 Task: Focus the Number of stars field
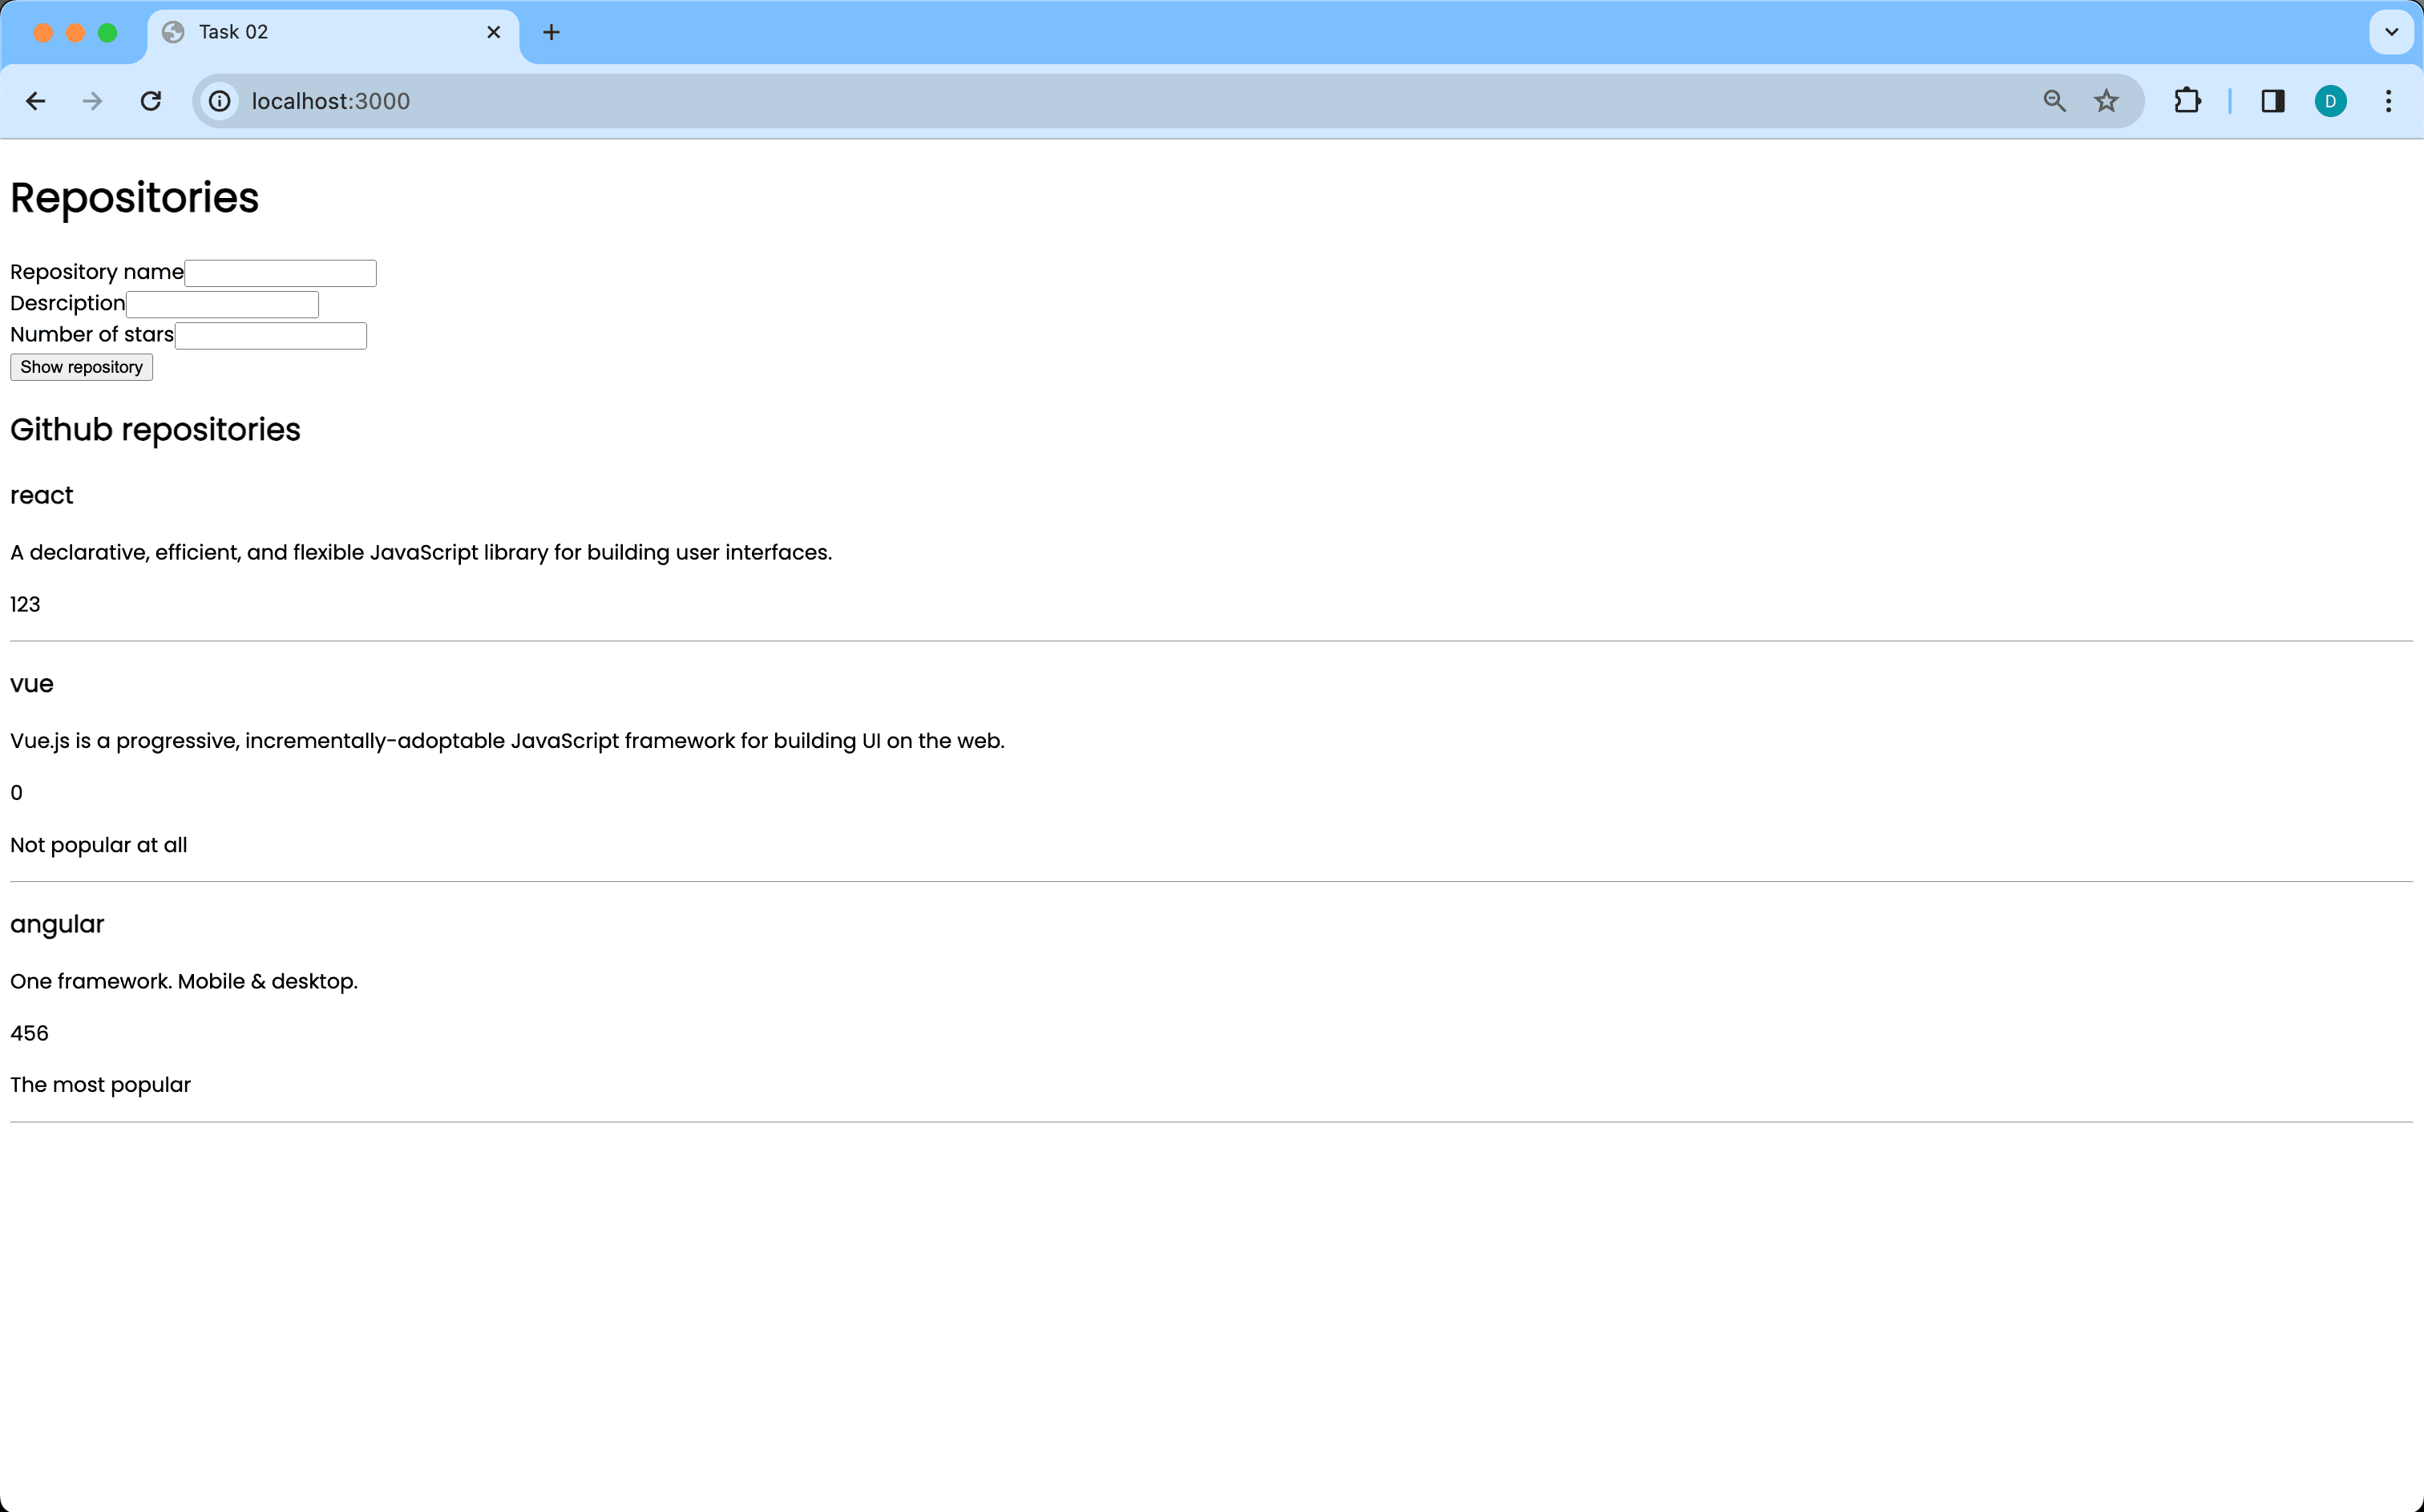[x=270, y=336]
